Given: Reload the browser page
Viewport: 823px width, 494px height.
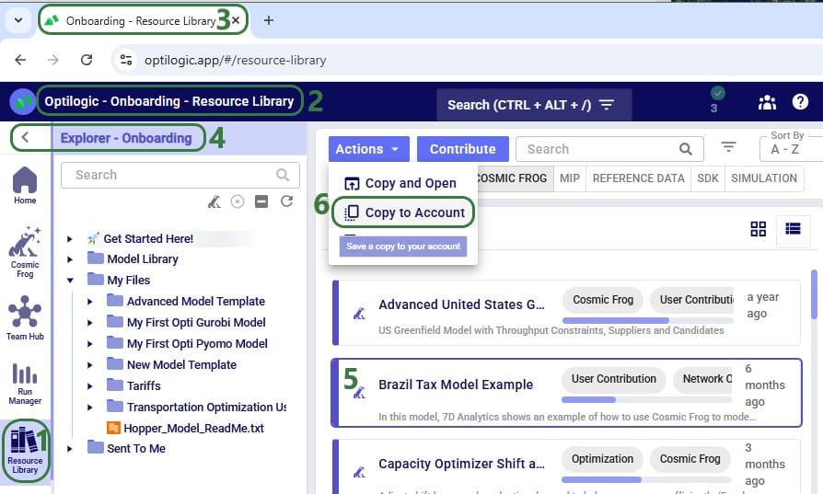Looking at the screenshot, I should pyautogui.click(x=87, y=60).
